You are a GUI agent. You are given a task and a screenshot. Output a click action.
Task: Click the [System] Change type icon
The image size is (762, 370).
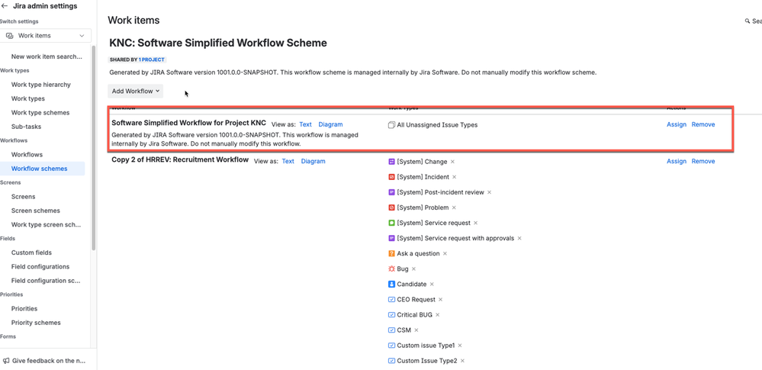point(392,162)
